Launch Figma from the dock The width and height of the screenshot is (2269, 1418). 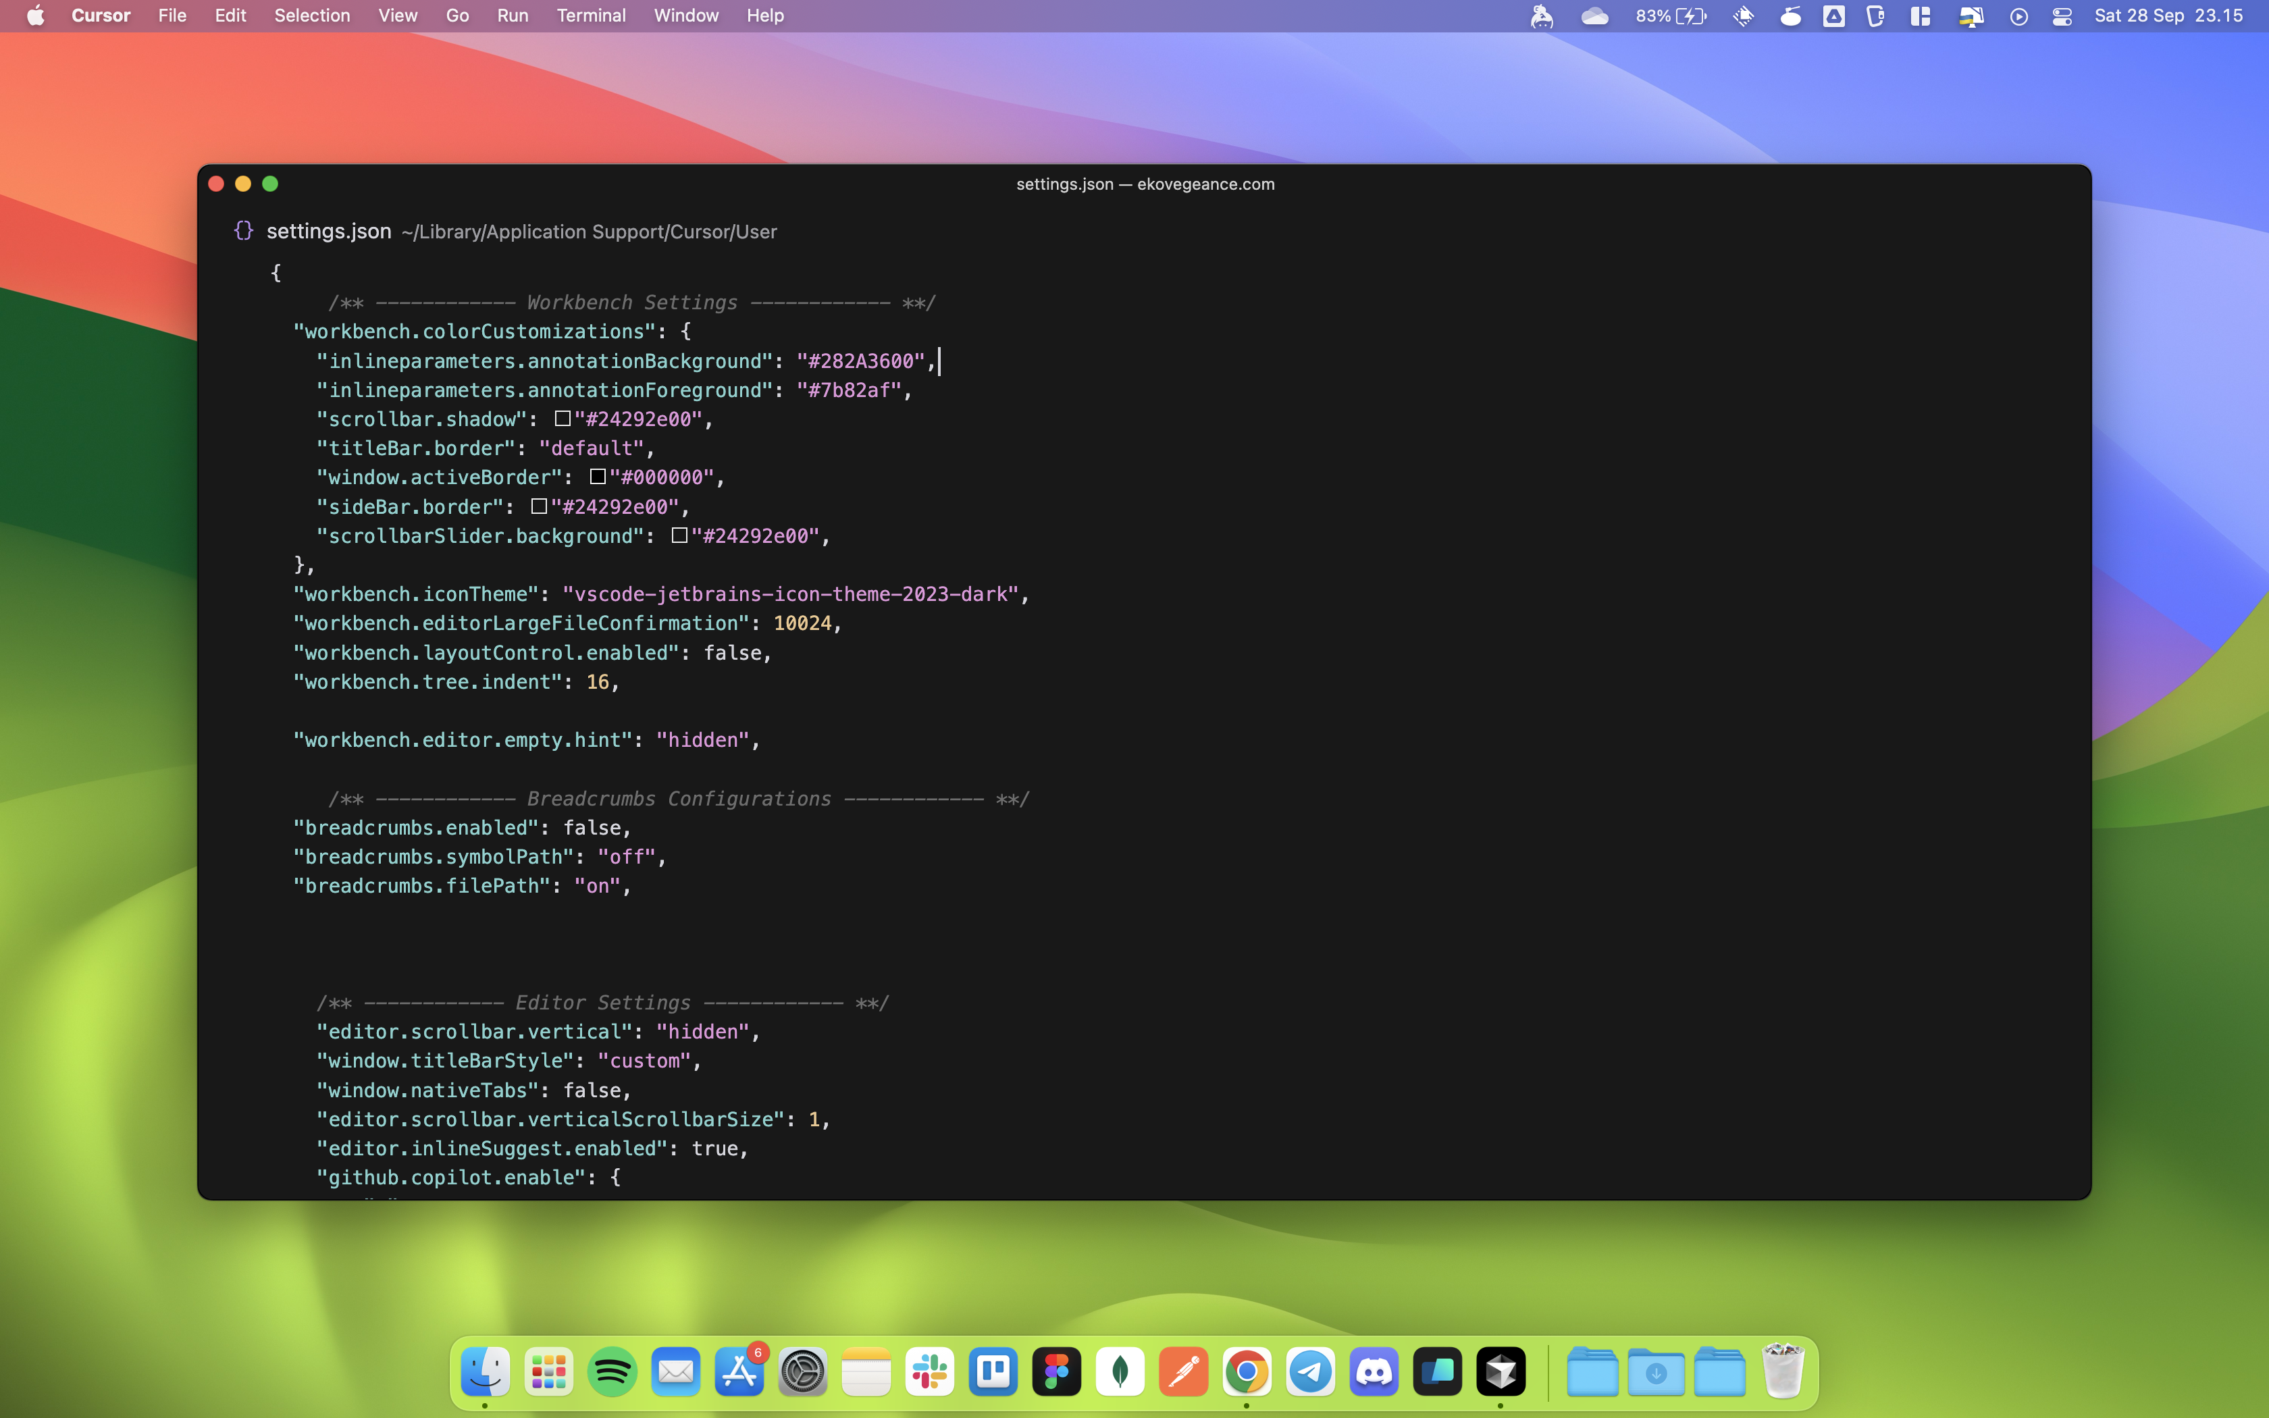[1057, 1372]
